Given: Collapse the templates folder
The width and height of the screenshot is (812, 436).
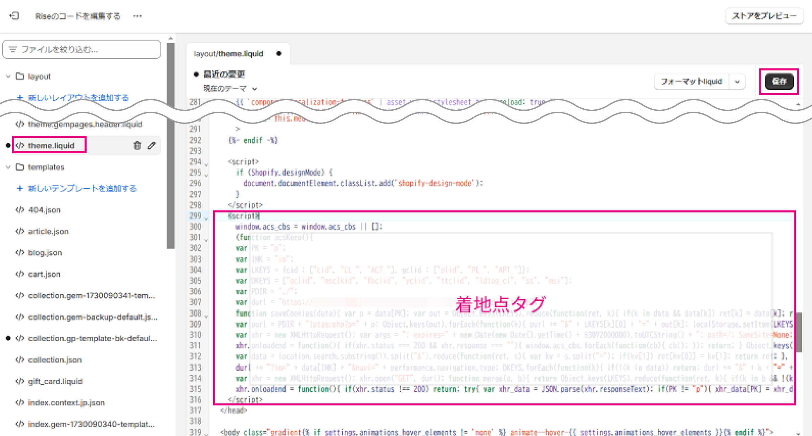Looking at the screenshot, I should [x=8, y=167].
